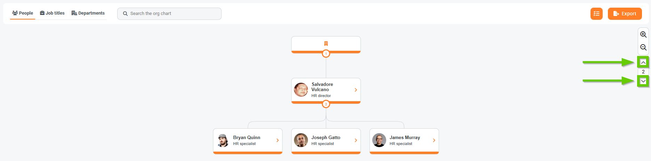Collapse Salvadore Vulcano's three direct reports
This screenshot has width=651, height=161.
coord(326,104)
